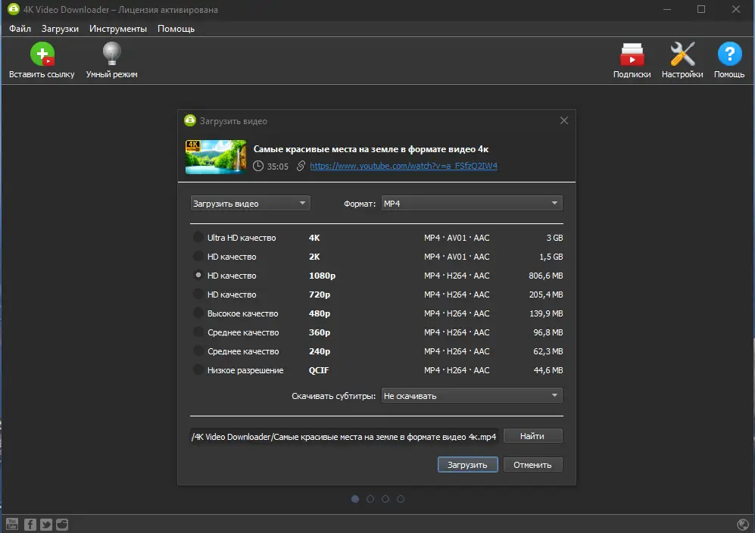Click the Отменить cancel button
755x533 pixels.
click(x=532, y=465)
